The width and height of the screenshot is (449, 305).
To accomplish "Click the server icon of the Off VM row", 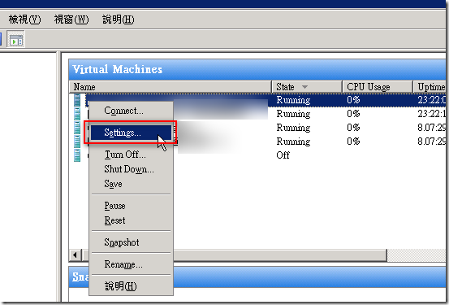I will pos(77,155).
